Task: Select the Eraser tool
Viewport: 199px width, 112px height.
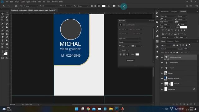Action: point(7,30)
